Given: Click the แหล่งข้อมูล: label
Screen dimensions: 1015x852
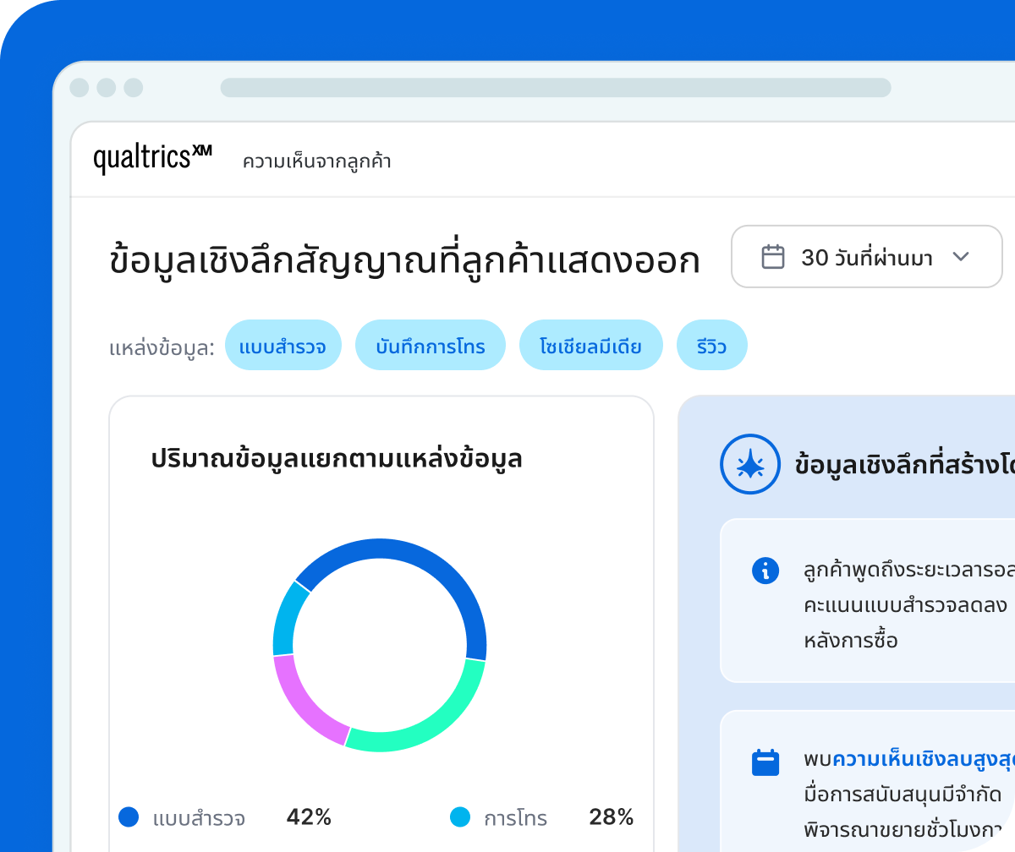Looking at the screenshot, I should tap(162, 347).
